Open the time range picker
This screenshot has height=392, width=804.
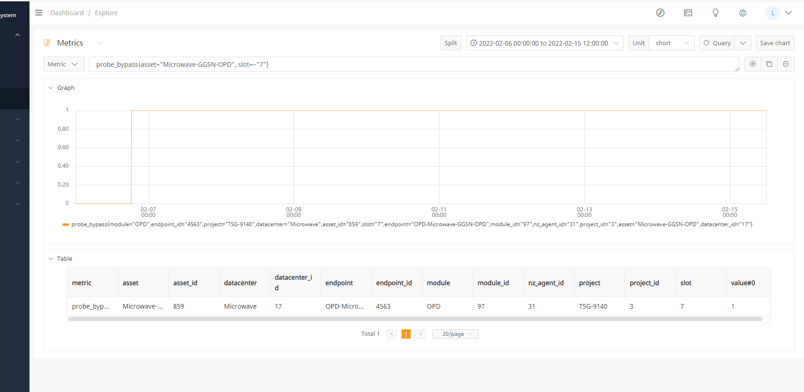click(544, 43)
